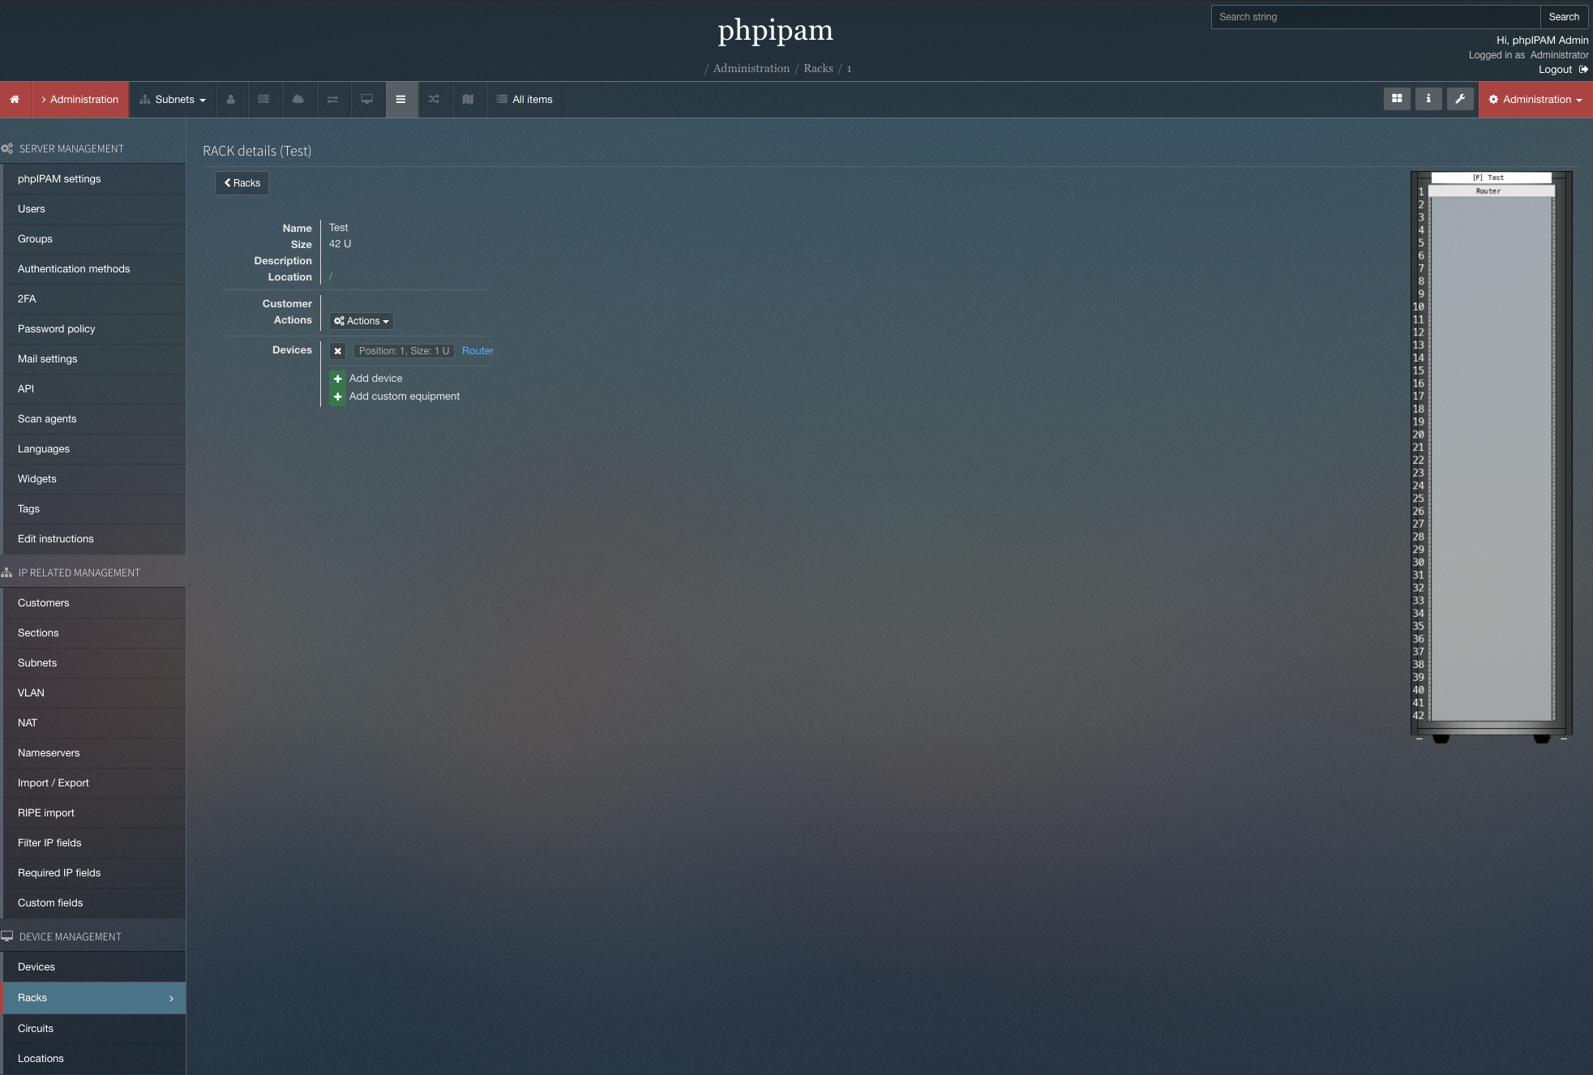Open Mail settings in sidebar

point(94,359)
